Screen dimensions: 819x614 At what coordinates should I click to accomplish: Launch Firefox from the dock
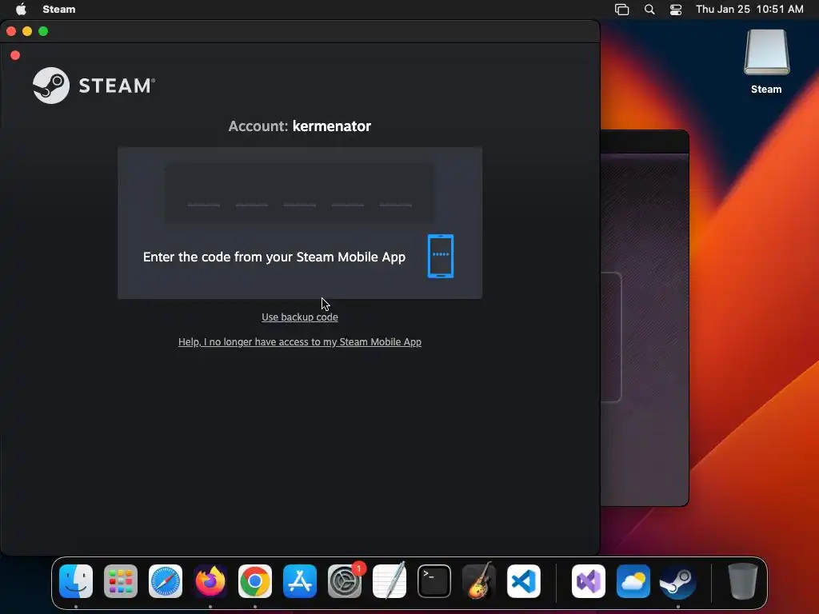click(210, 581)
